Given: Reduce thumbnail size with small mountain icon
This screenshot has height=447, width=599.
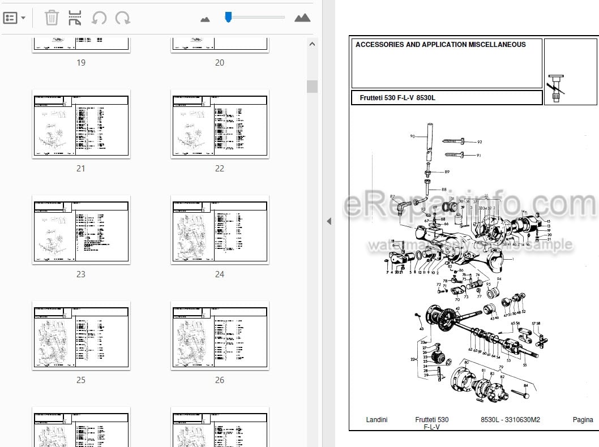Looking at the screenshot, I should [x=205, y=19].
